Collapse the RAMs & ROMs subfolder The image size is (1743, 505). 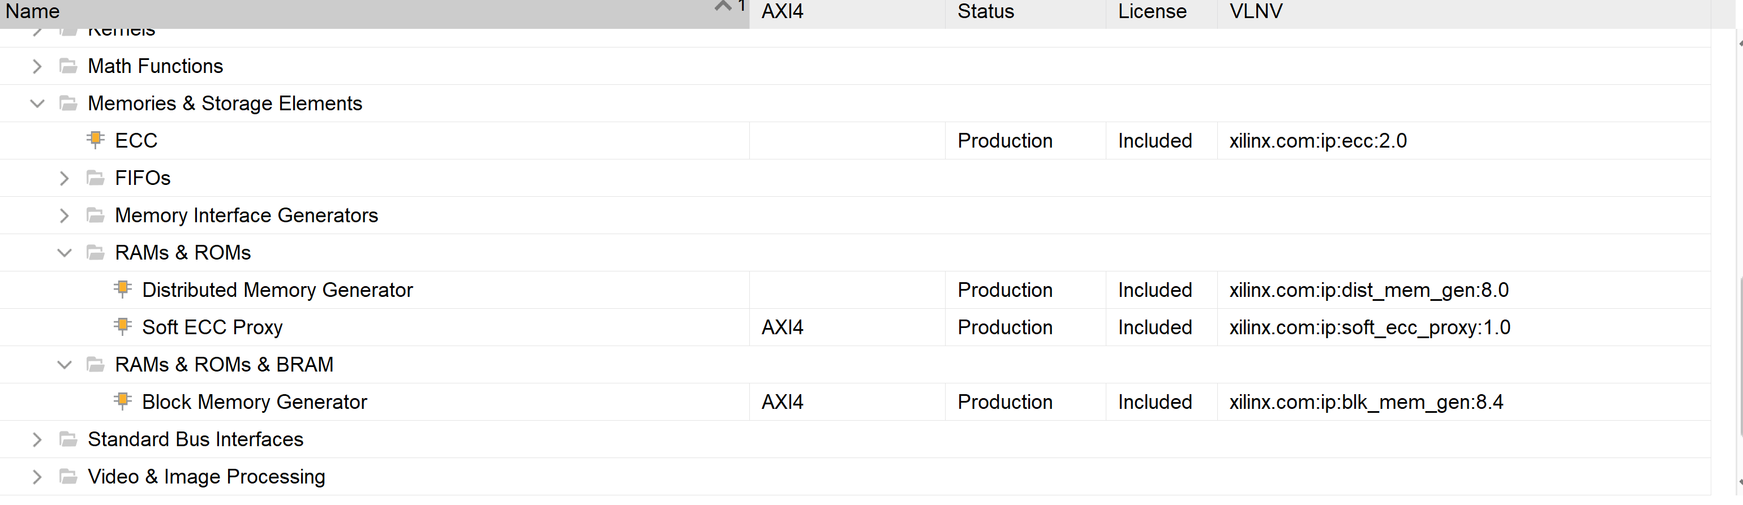click(x=65, y=253)
